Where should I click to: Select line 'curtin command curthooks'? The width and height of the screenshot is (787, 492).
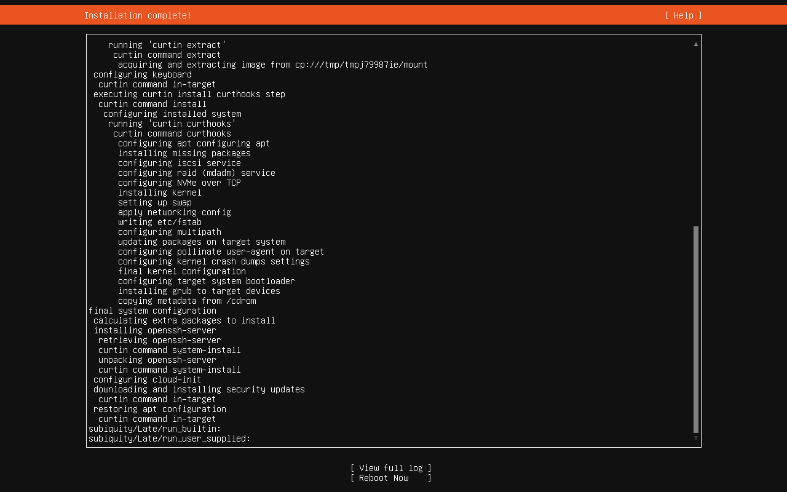(172, 133)
